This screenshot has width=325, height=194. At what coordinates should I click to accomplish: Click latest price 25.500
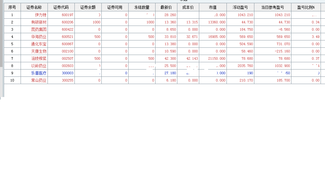(170, 66)
